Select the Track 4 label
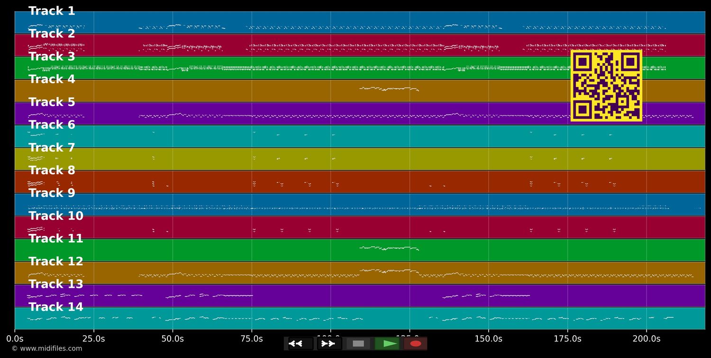This screenshot has height=358, width=711. (52, 79)
